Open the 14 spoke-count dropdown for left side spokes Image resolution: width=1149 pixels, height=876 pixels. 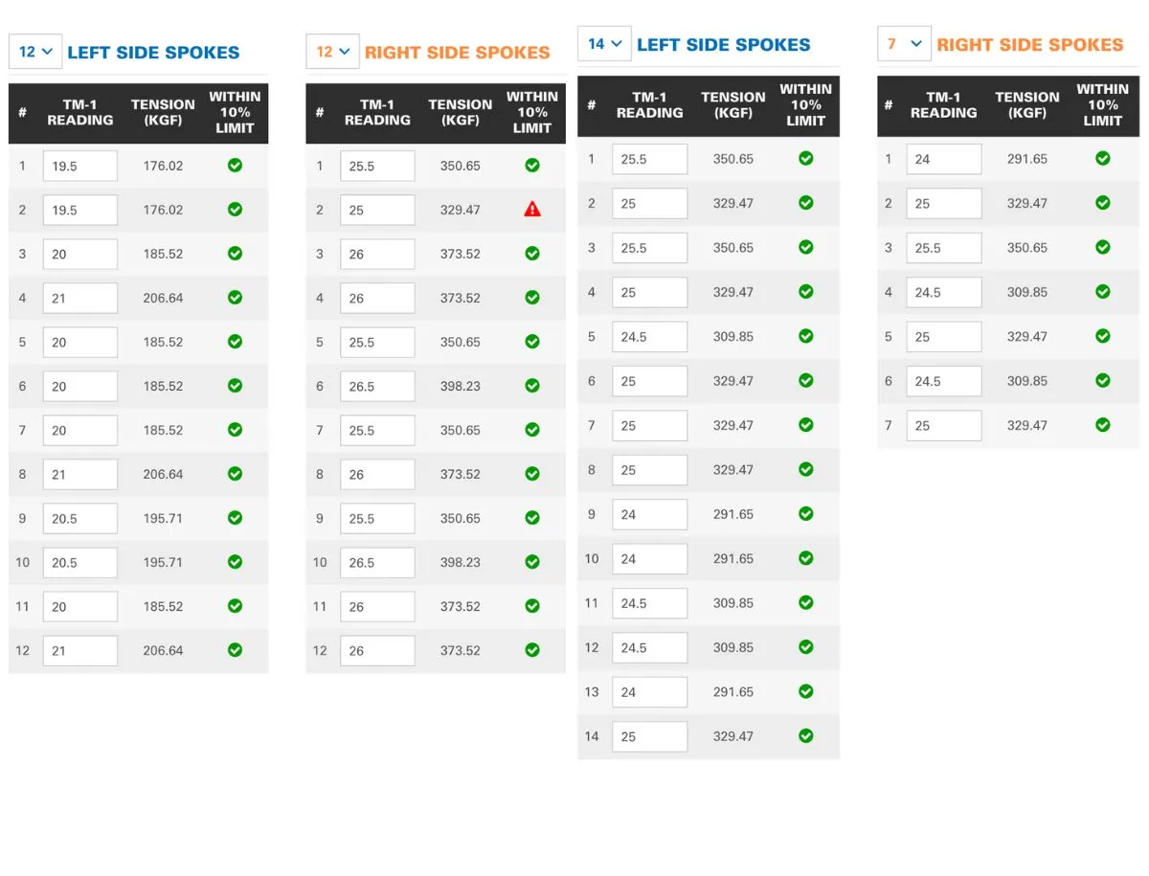604,44
